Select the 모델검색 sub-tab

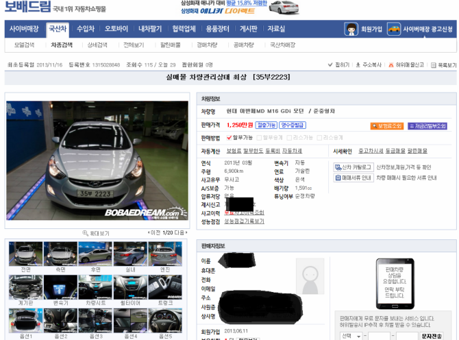tap(24, 45)
